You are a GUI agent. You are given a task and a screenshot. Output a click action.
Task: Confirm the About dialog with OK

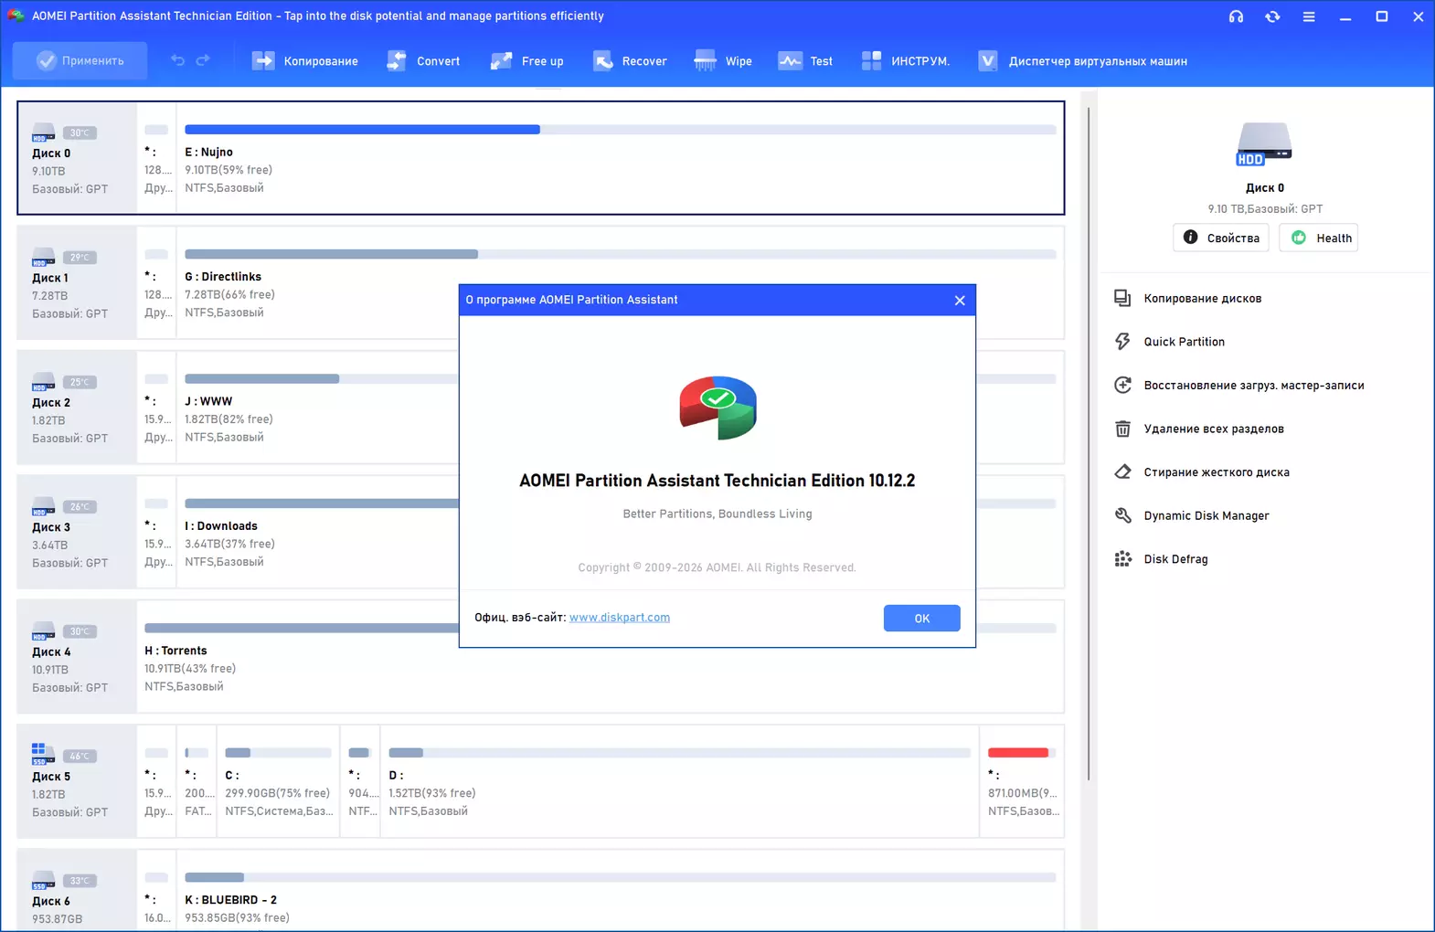click(x=921, y=619)
